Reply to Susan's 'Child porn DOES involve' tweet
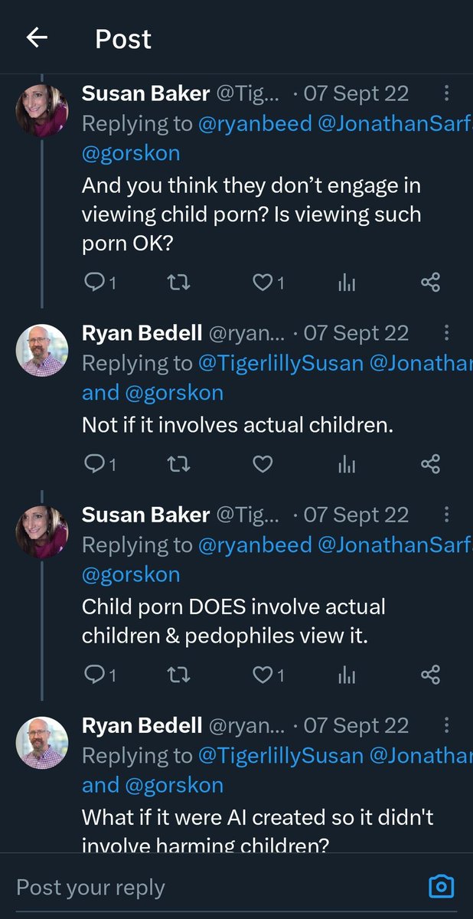 point(99,674)
